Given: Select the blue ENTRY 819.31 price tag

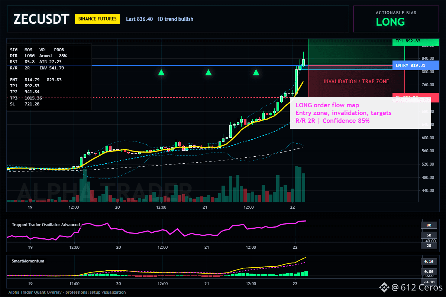Looking at the screenshot, I should pyautogui.click(x=416, y=65).
